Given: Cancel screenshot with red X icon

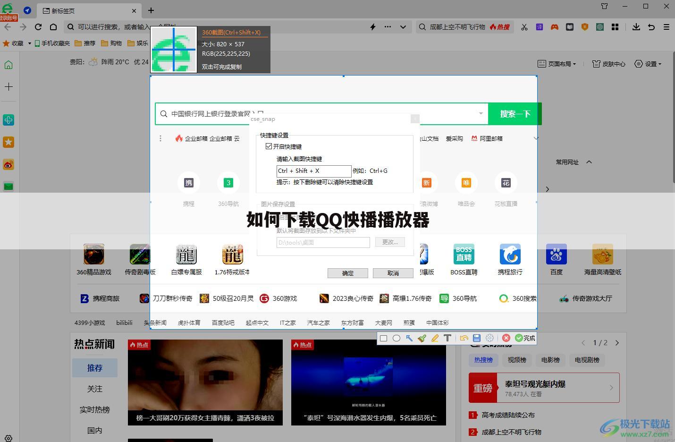Looking at the screenshot, I should tap(506, 338).
